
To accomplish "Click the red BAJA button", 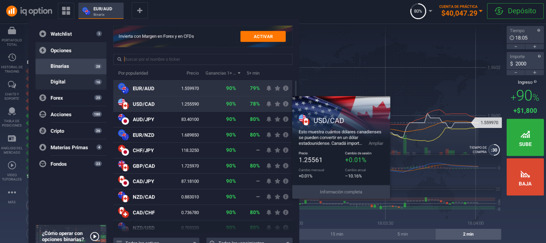I will tap(525, 177).
